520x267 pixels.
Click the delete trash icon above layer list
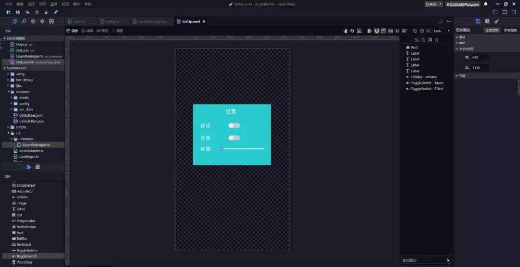click(437, 40)
